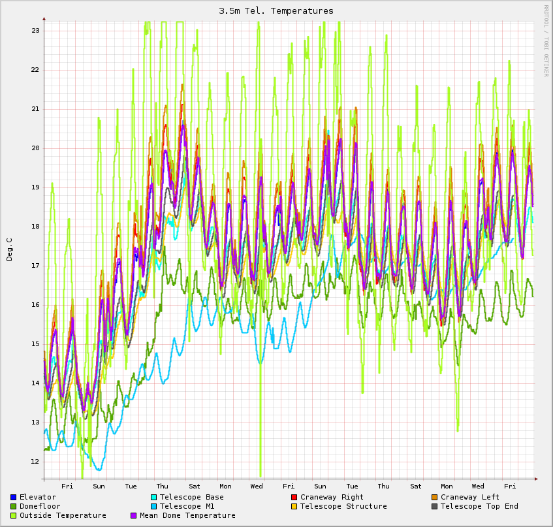
Task: Click the gray Telescope Top End swatch
Action: (x=435, y=507)
